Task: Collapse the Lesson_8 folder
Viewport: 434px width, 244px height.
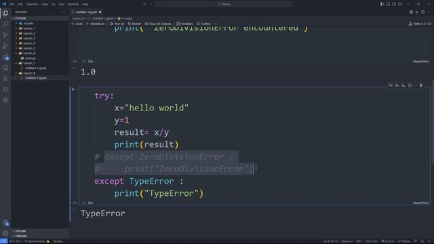Action: (x=28, y=73)
